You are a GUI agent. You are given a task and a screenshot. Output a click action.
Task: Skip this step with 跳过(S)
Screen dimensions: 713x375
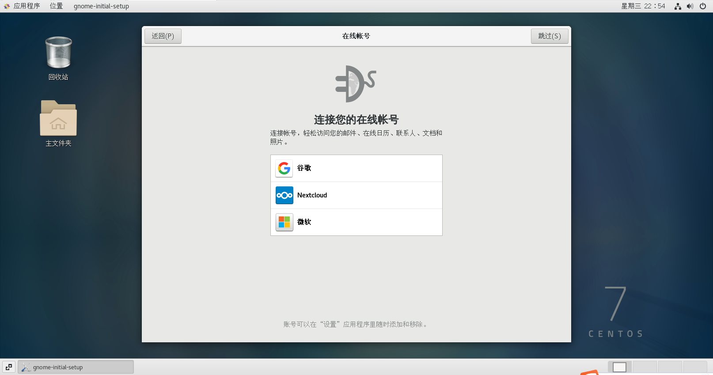[550, 36]
